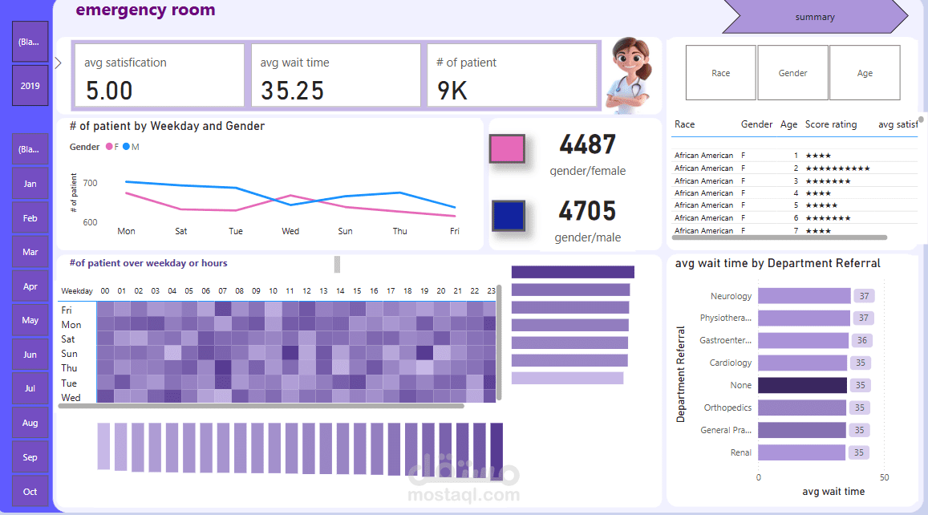Click the Sat row label in heatmap
This screenshot has height=515, width=928.
point(68,339)
